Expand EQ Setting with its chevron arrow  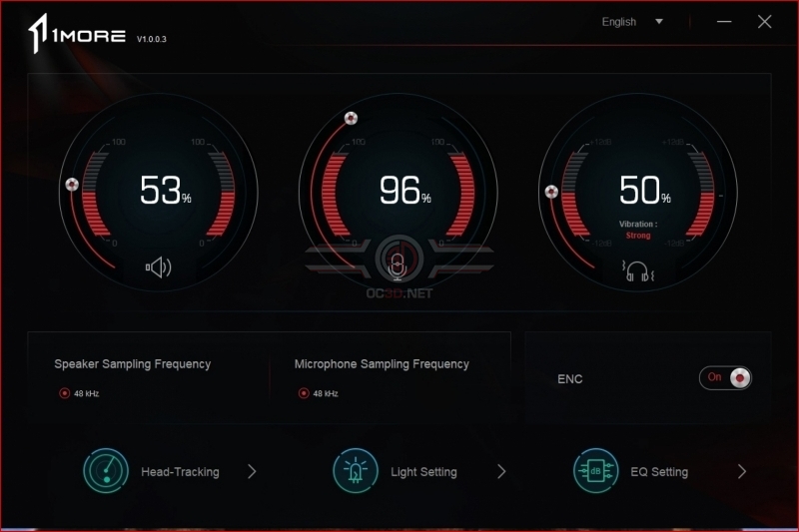(742, 471)
